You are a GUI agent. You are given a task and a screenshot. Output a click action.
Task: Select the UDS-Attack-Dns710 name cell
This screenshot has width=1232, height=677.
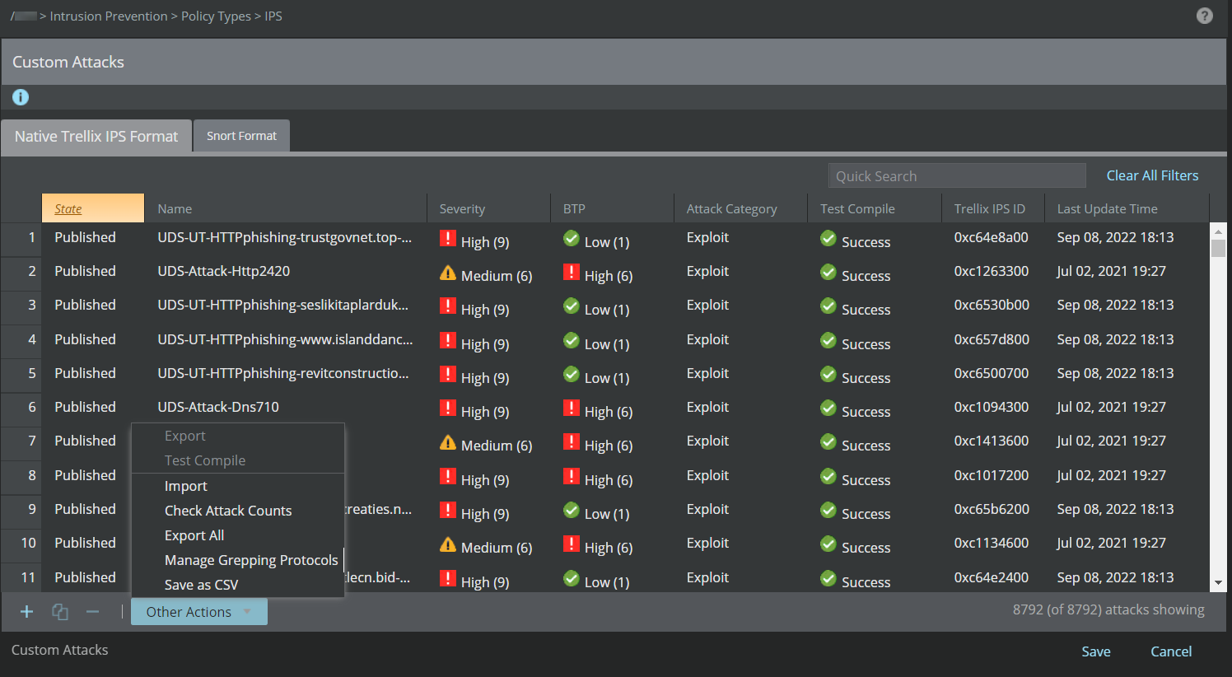click(218, 407)
